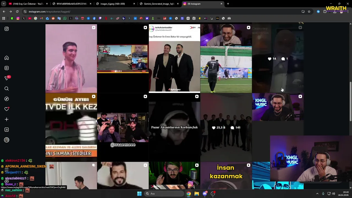Open Facebook bookmark icon
Screen dimensions: 352x198
(94, 18)
